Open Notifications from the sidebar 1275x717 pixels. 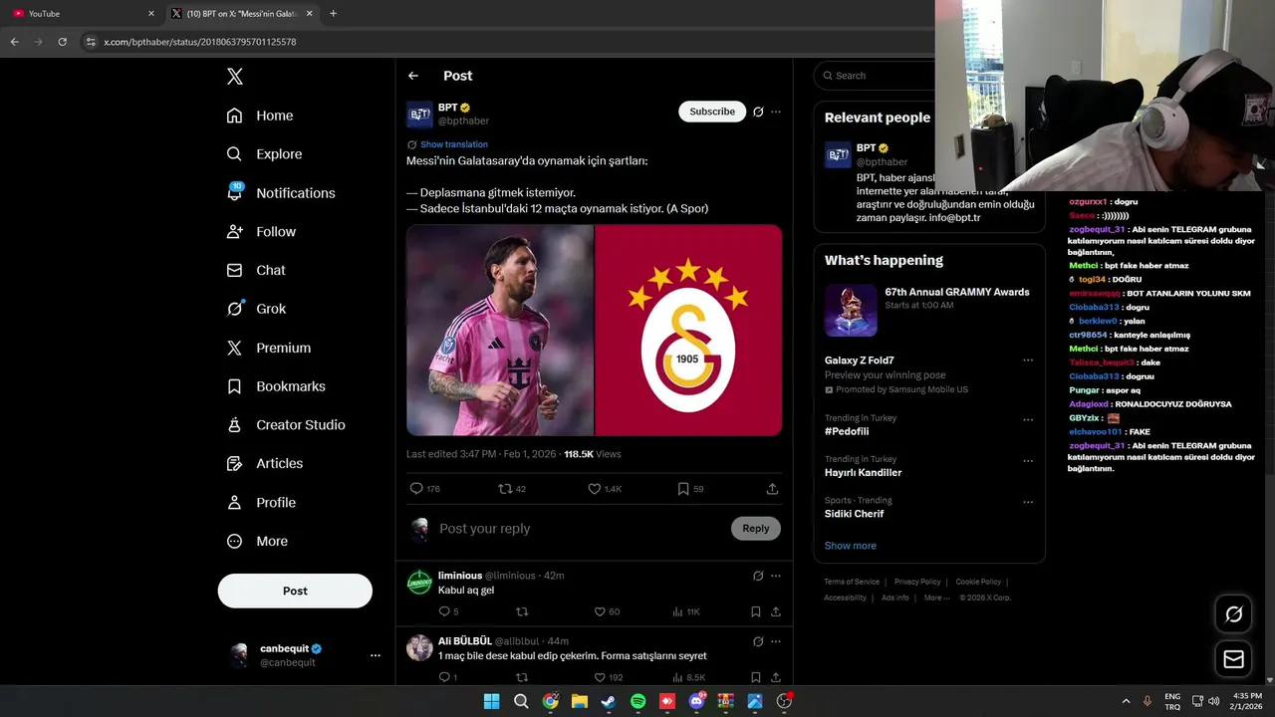point(281,193)
